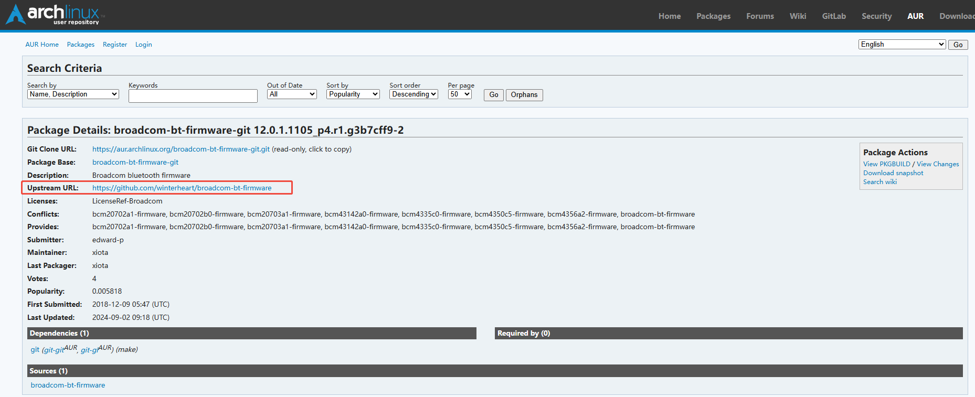Open the Download nav item
975x397 pixels.
tap(957, 16)
